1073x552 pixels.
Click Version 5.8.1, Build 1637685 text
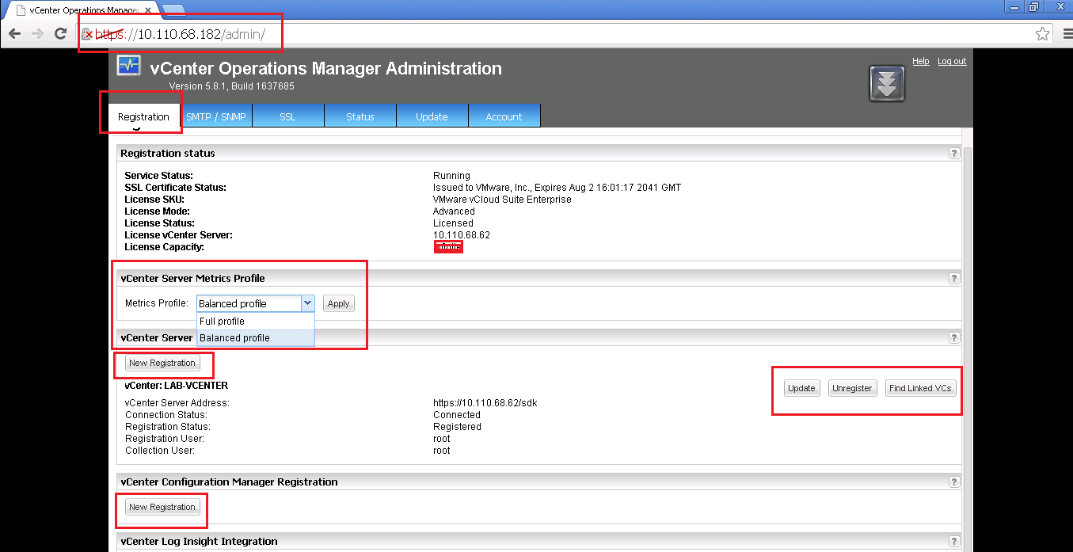tap(232, 86)
